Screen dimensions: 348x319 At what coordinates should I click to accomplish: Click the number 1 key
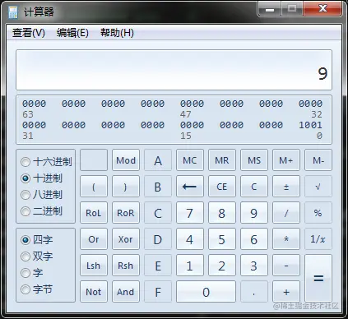190,266
